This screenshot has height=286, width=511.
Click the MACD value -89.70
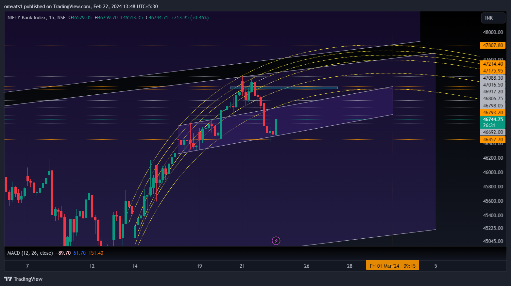[x=63, y=253]
